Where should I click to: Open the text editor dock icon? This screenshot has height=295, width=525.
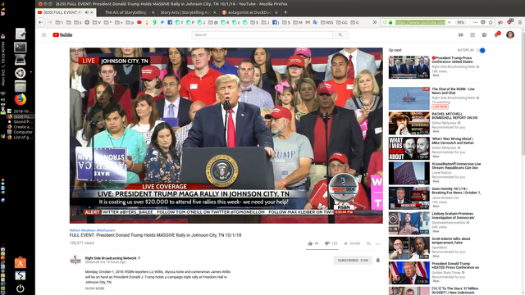point(20,34)
